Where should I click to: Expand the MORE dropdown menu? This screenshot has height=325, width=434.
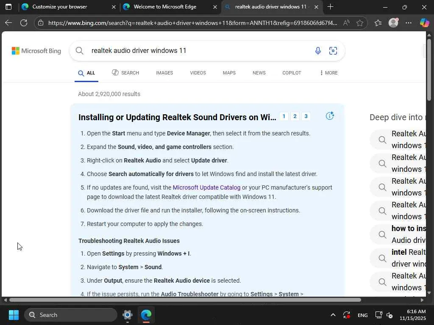(x=328, y=73)
